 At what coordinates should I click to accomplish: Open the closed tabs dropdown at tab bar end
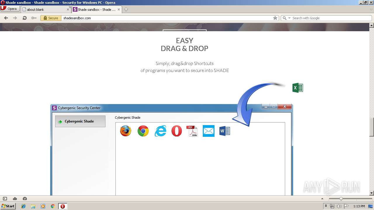371,9
